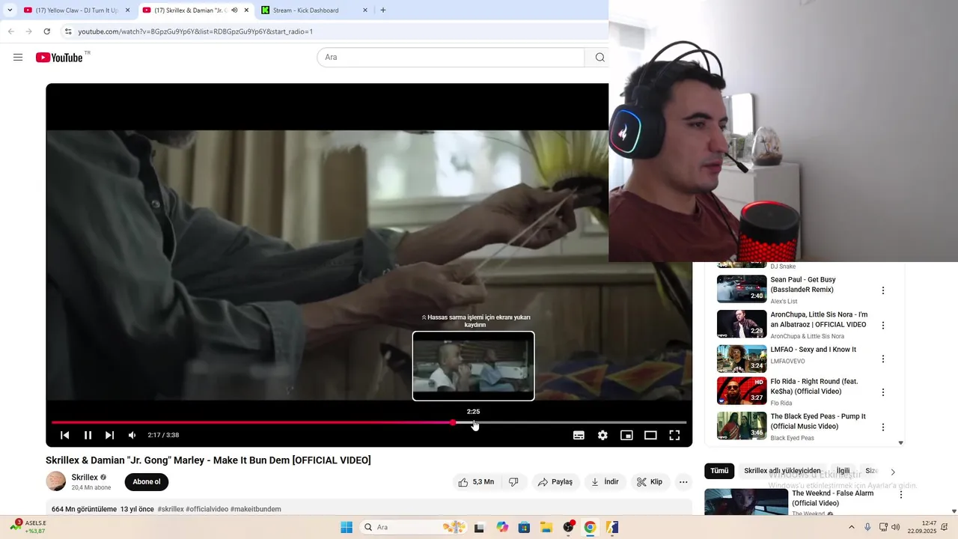
Task: Create a clip with Klip
Action: click(650, 482)
